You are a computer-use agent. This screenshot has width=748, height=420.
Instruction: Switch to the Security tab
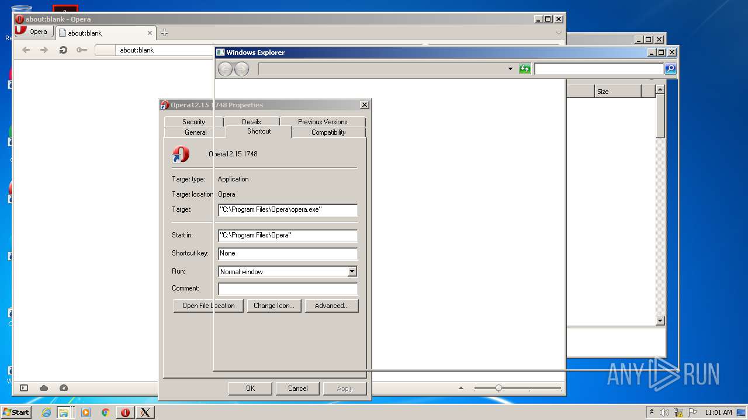(193, 121)
